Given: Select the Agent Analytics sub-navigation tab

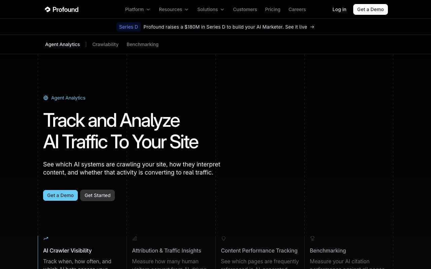Looking at the screenshot, I should point(63,44).
